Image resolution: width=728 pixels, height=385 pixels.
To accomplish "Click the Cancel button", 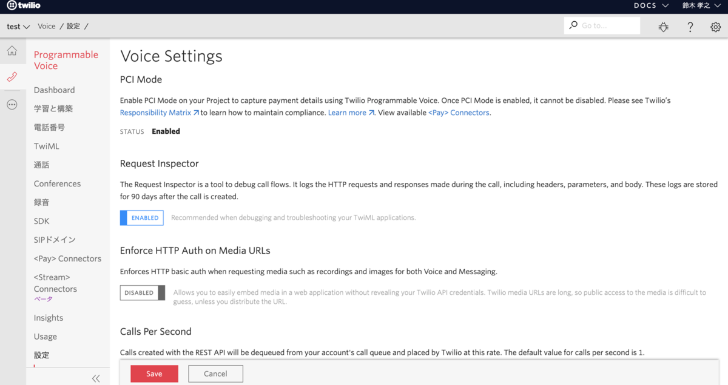I will [215, 373].
